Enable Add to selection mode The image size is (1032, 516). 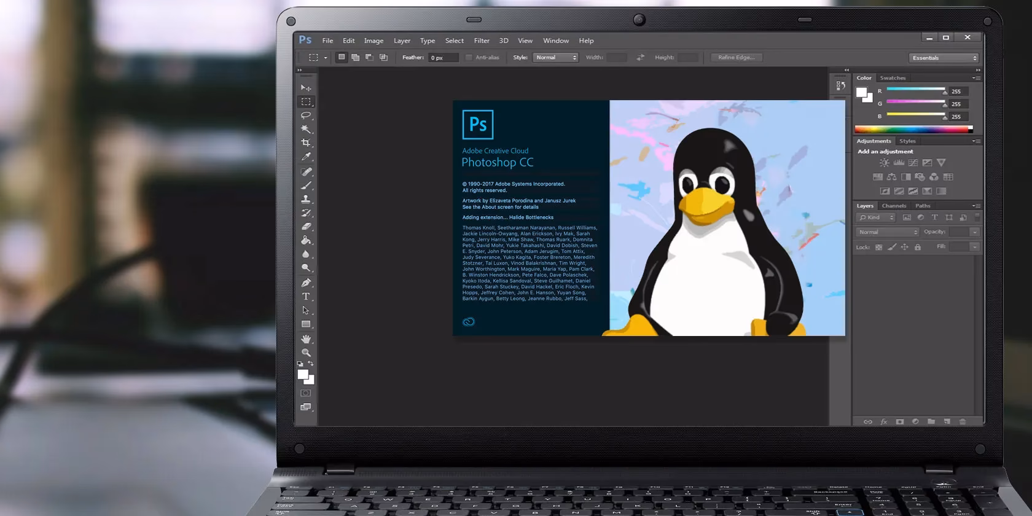coord(355,57)
